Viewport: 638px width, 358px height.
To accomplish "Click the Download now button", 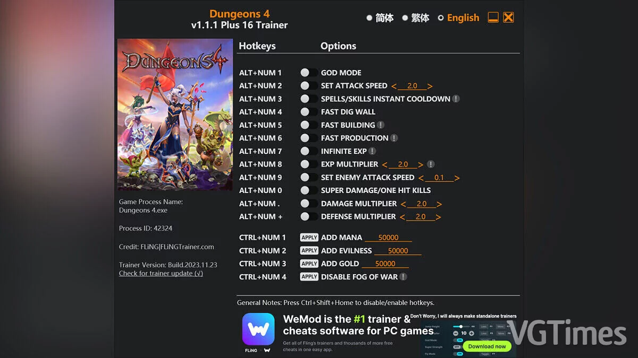I will click(x=487, y=346).
